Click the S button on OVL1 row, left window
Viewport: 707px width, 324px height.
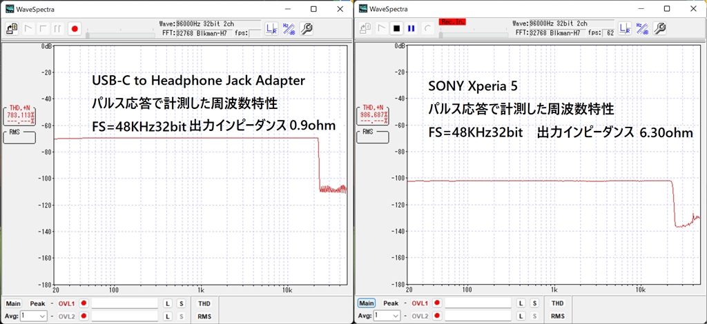pyautogui.click(x=181, y=304)
